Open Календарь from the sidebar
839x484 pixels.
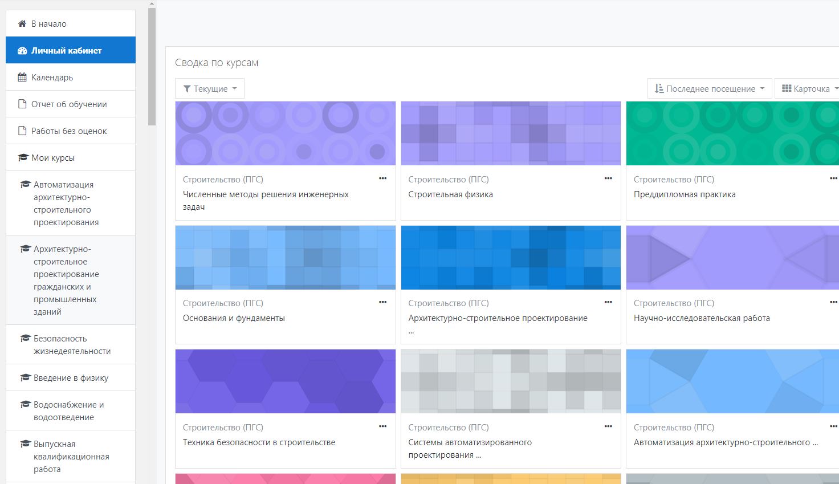click(x=71, y=78)
